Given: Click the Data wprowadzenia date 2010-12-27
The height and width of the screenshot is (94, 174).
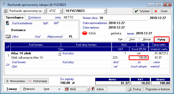Looking at the screenshot, I should (117, 23).
